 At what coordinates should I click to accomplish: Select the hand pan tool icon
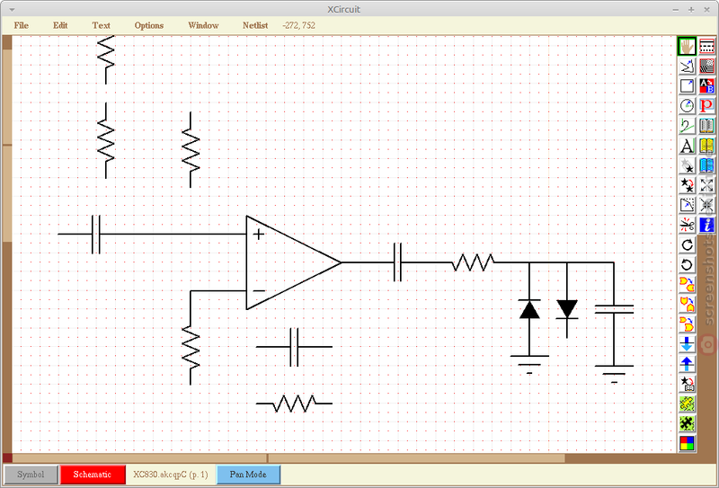pos(687,47)
